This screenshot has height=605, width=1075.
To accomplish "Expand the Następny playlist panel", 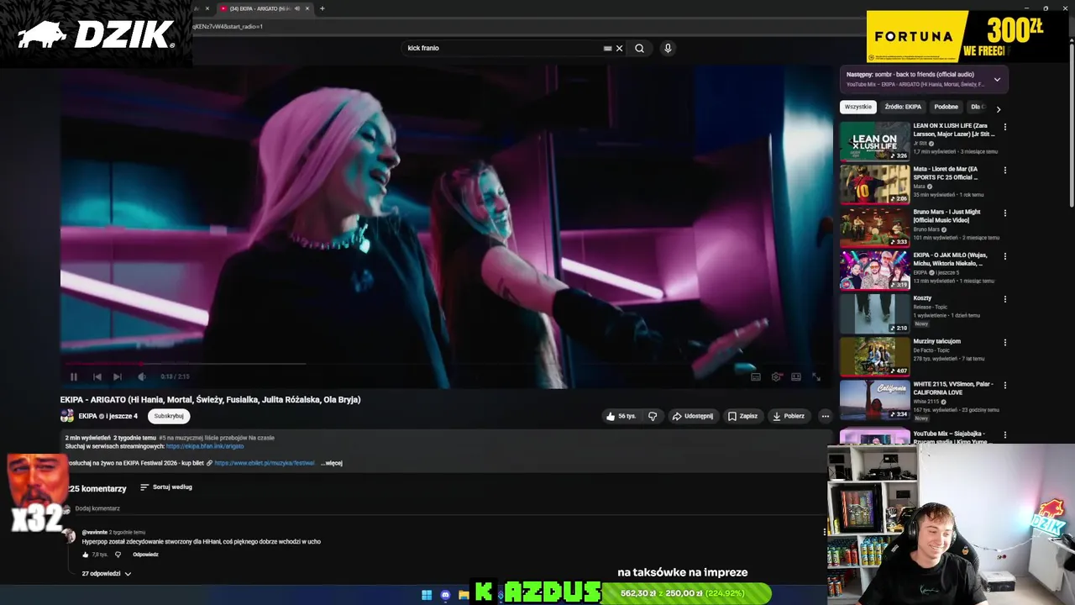I will click(x=997, y=80).
